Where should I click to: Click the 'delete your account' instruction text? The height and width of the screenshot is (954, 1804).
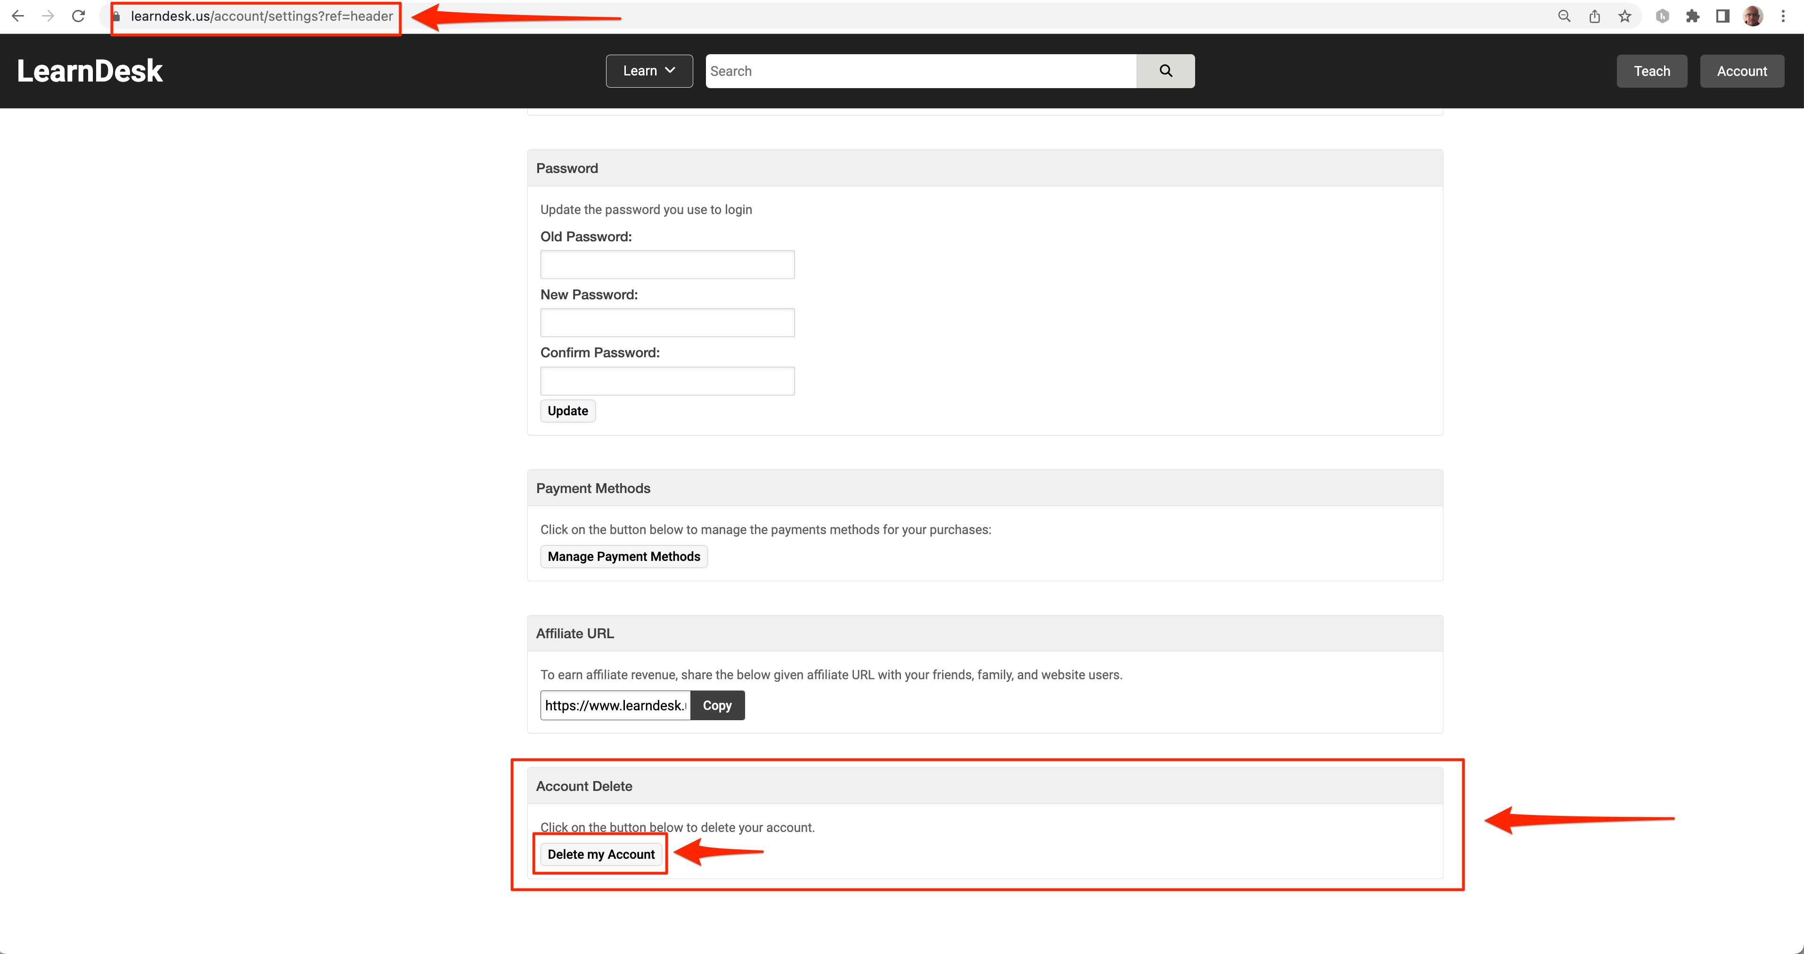tap(678, 827)
